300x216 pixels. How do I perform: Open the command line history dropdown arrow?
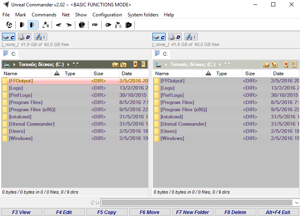[x=296, y=203]
